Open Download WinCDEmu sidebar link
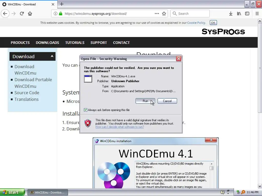 [25, 70]
